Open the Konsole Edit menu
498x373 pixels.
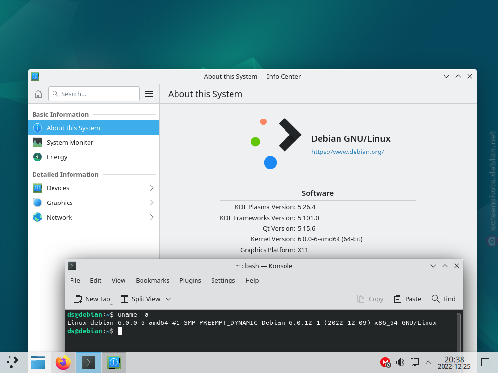[x=96, y=280]
